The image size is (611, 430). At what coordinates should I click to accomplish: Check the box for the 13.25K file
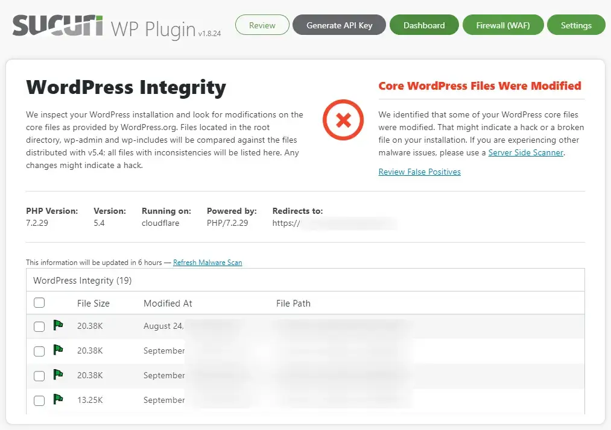point(39,400)
